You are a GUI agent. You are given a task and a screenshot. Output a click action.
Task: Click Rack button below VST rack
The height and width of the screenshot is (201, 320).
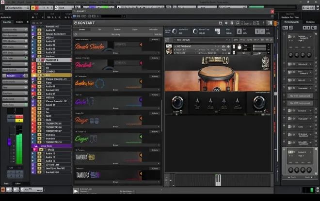[x=308, y=177]
